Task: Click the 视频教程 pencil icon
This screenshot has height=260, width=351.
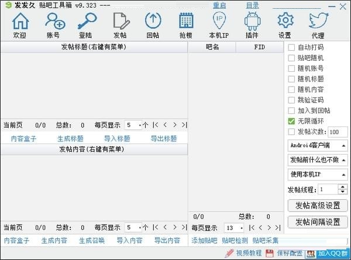Action: (x=229, y=254)
